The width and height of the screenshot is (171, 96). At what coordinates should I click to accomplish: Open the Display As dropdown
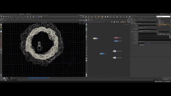click(x=143, y=28)
